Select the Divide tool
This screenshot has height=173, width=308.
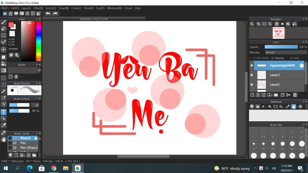(x=4, y=125)
